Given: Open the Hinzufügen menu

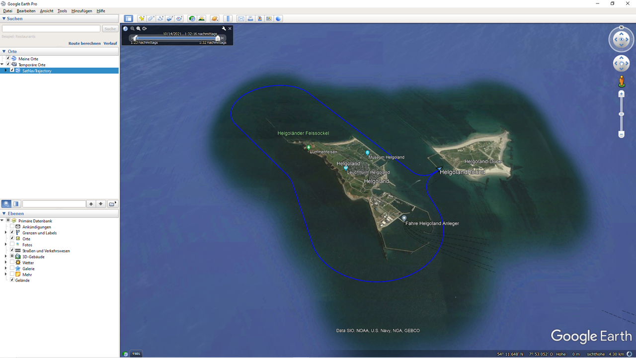Looking at the screenshot, I should pos(81,11).
